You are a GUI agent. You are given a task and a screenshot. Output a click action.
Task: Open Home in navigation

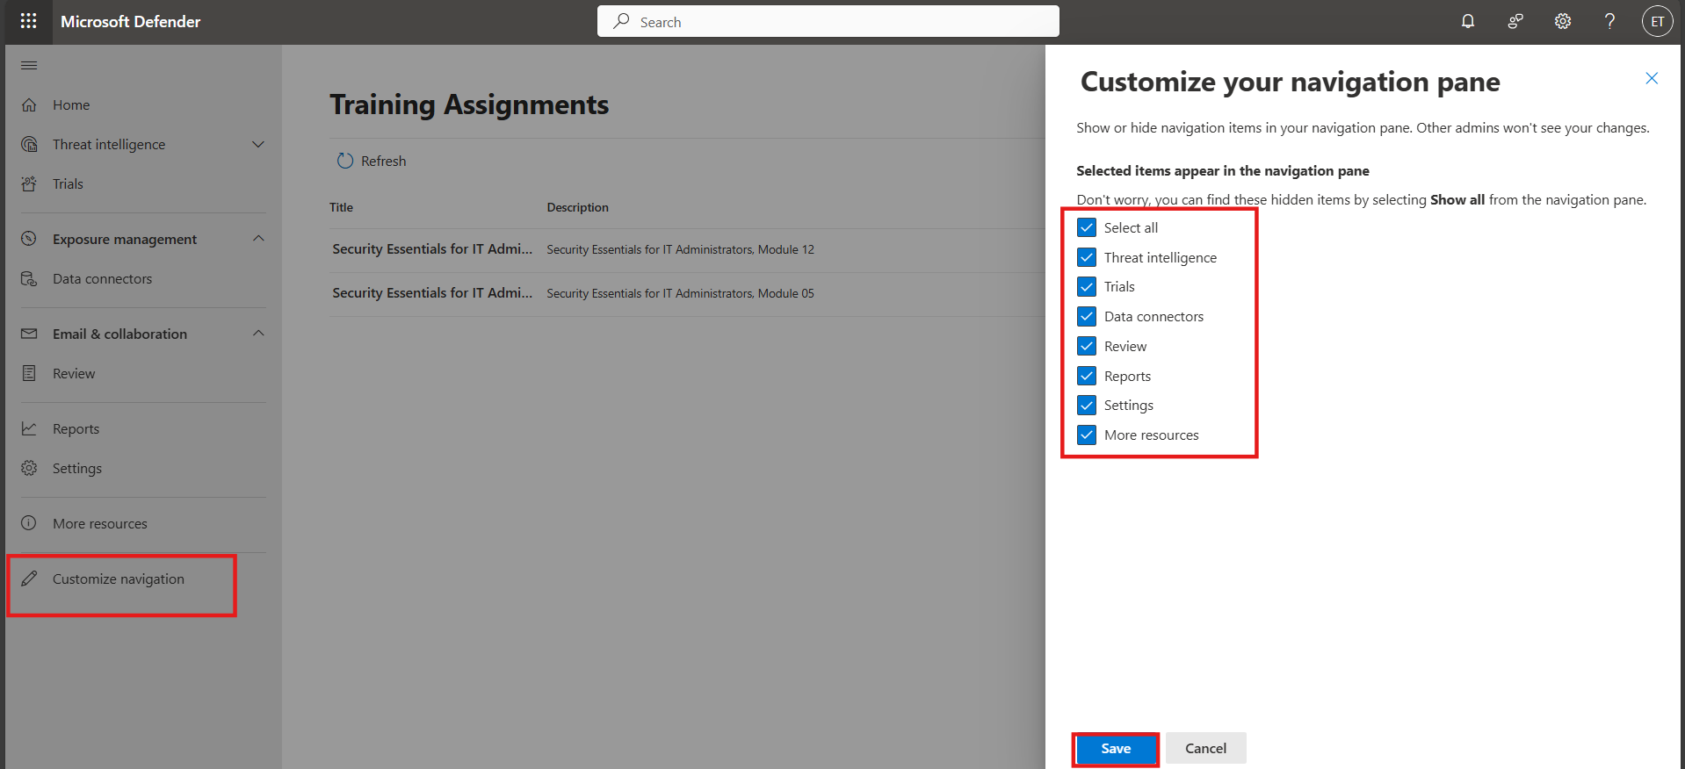click(x=71, y=105)
